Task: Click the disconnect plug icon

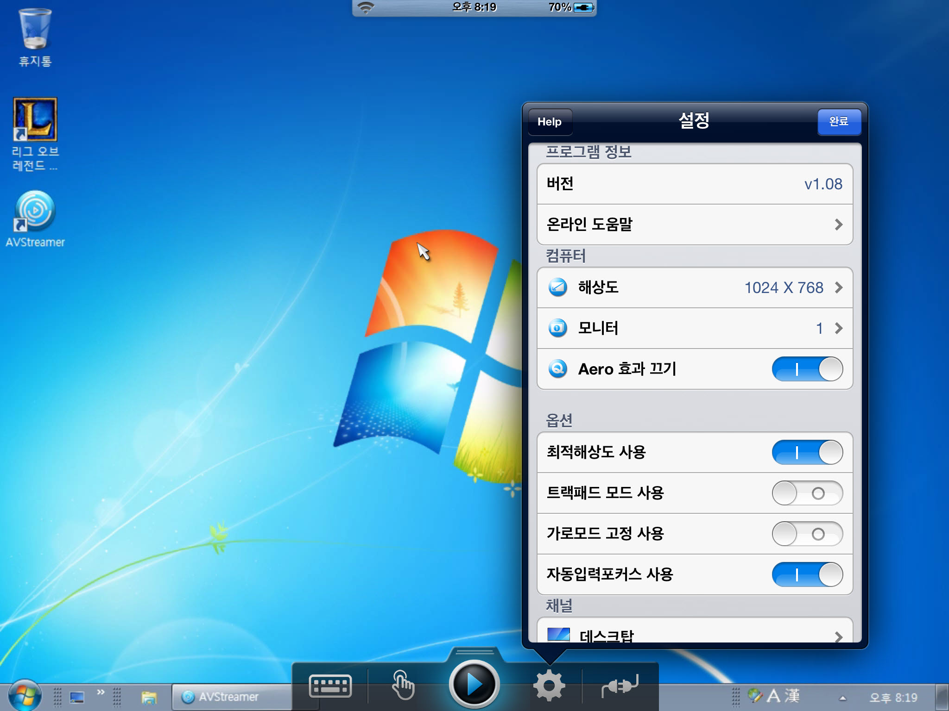Action: [620, 686]
